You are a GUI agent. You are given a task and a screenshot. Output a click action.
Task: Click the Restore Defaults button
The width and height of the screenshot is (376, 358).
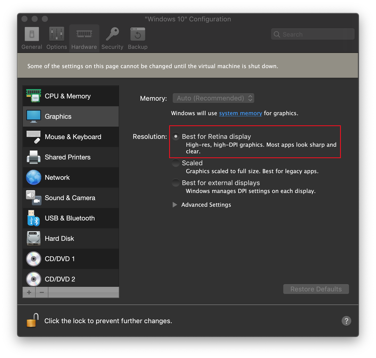(x=316, y=289)
